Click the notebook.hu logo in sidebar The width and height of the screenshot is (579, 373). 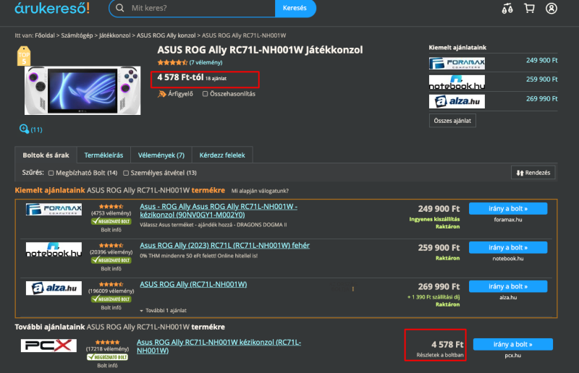pyautogui.click(x=457, y=82)
